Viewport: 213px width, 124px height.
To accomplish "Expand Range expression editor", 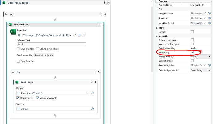I will pos(88,93).
